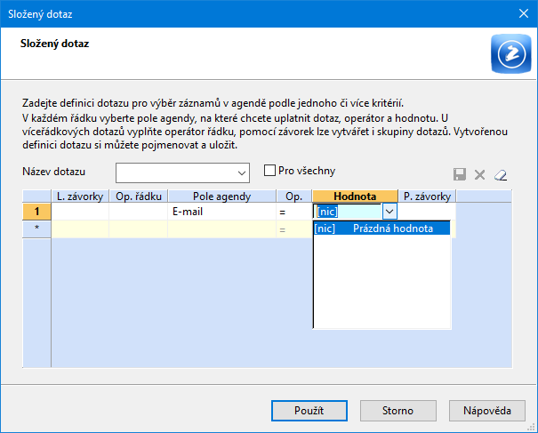
Task: Click the eraser clear definition icon
Action: tap(501, 175)
